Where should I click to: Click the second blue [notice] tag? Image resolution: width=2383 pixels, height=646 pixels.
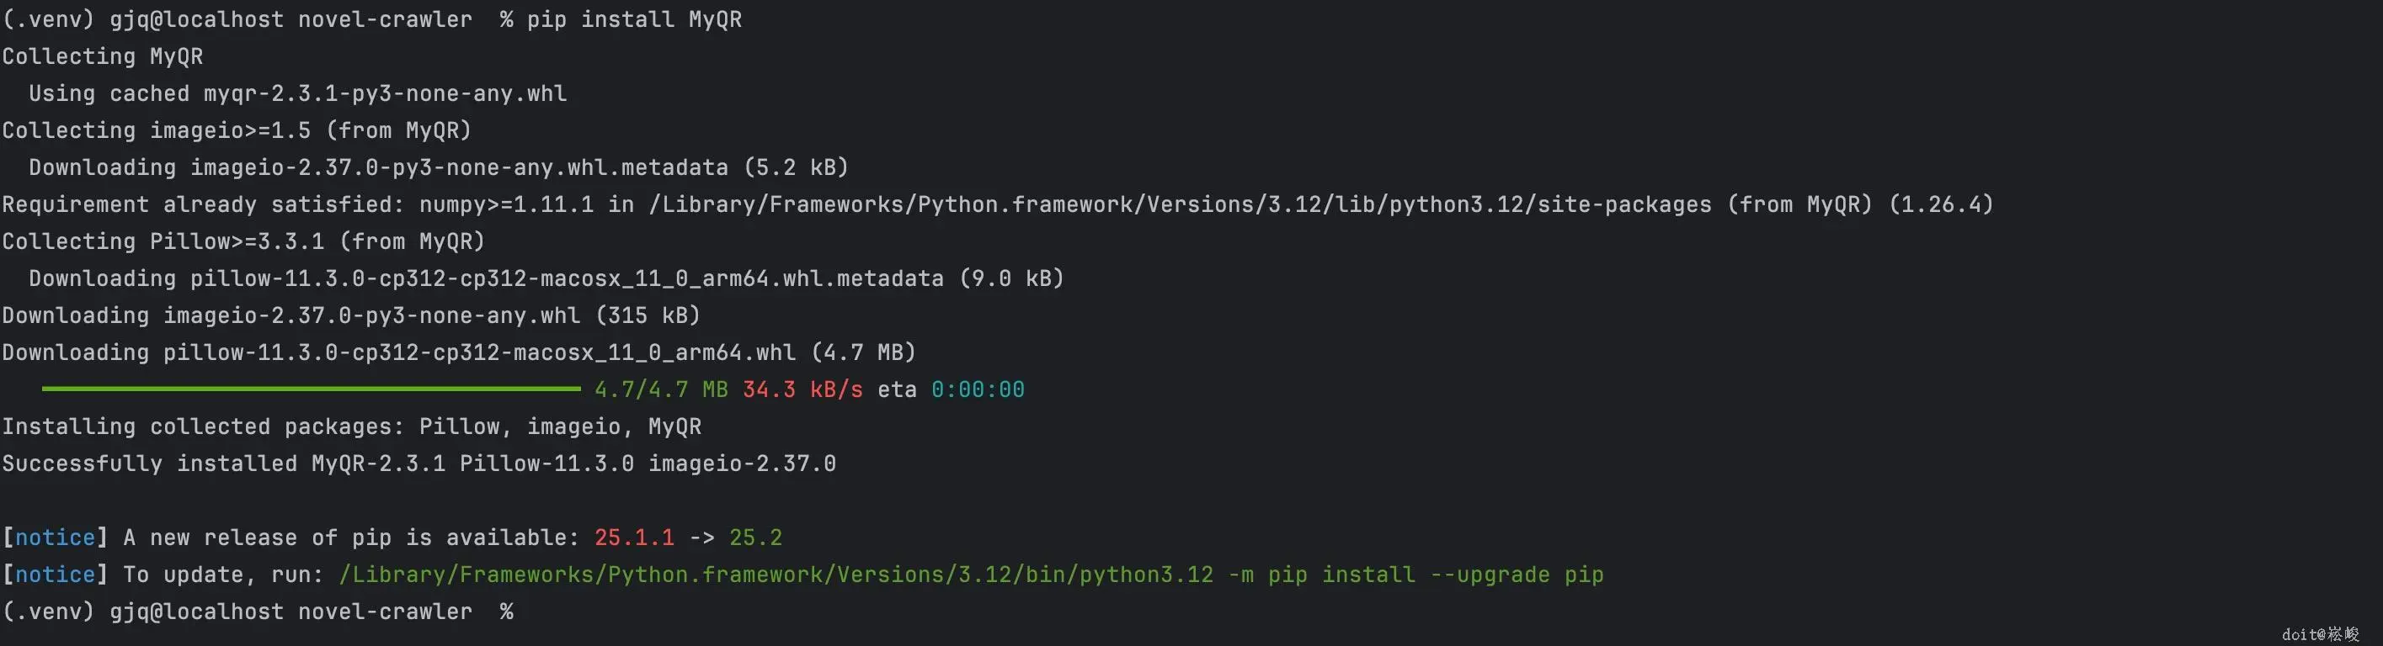click(55, 575)
